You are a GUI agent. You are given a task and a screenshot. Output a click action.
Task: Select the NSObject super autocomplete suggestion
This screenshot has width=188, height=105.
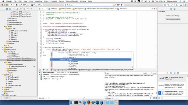click(x=91, y=60)
